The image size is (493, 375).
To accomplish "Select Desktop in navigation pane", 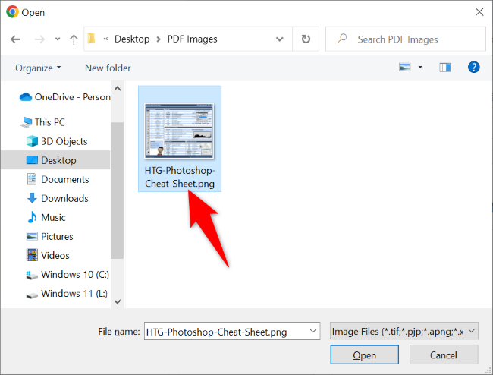I will tap(55, 160).
